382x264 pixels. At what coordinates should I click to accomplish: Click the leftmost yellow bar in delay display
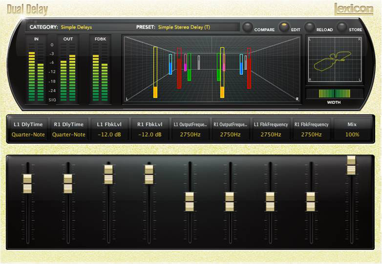[155, 73]
